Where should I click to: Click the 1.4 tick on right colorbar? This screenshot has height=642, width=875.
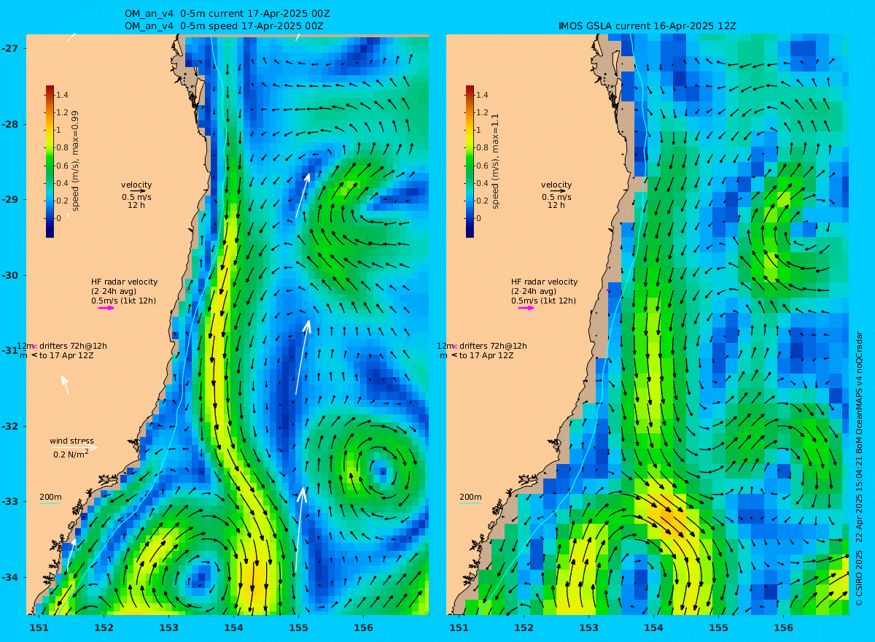point(483,95)
